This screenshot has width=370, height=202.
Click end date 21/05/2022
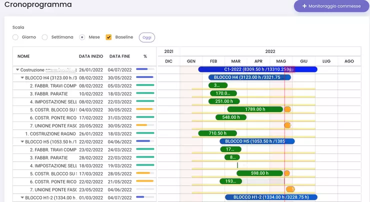tap(119, 181)
